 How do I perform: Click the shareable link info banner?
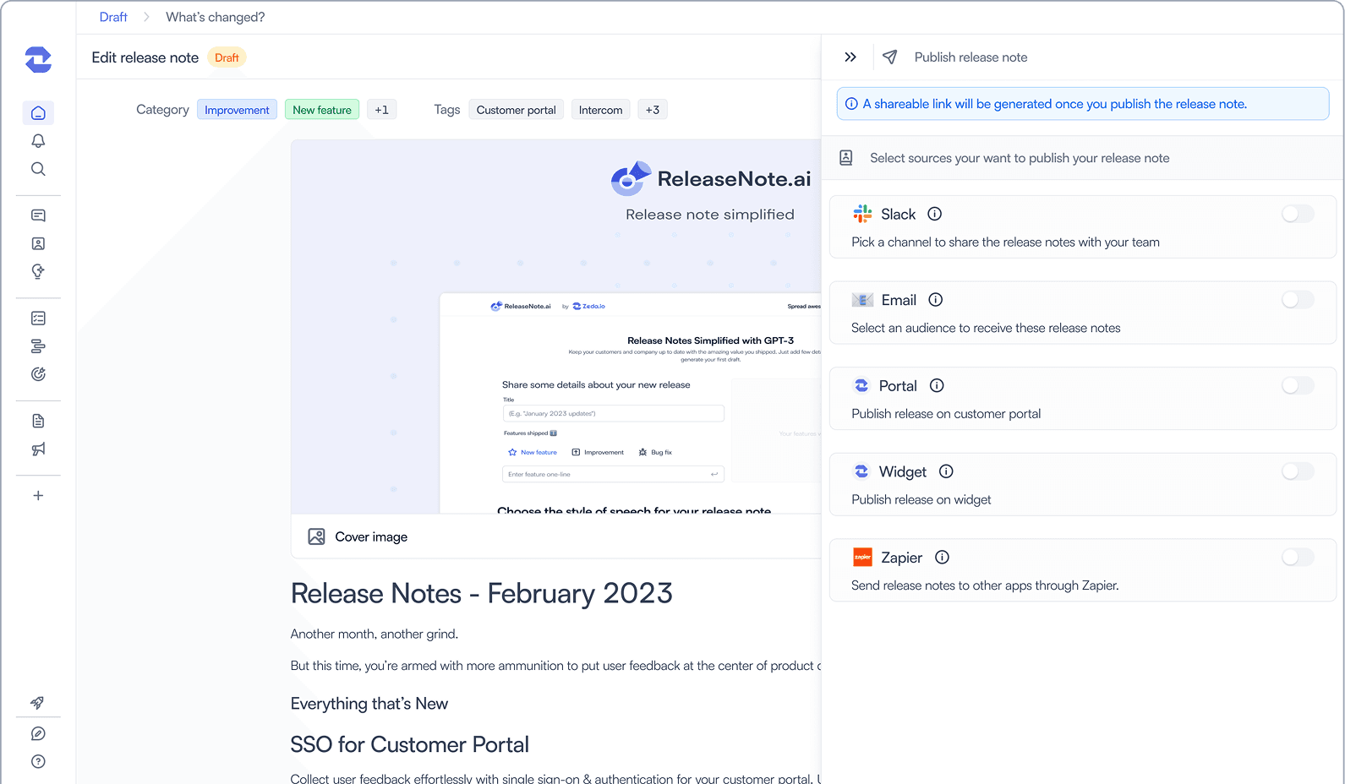(x=1083, y=104)
